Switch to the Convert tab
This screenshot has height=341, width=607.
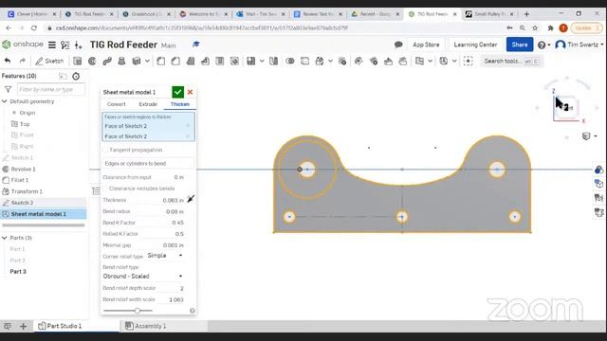point(116,104)
